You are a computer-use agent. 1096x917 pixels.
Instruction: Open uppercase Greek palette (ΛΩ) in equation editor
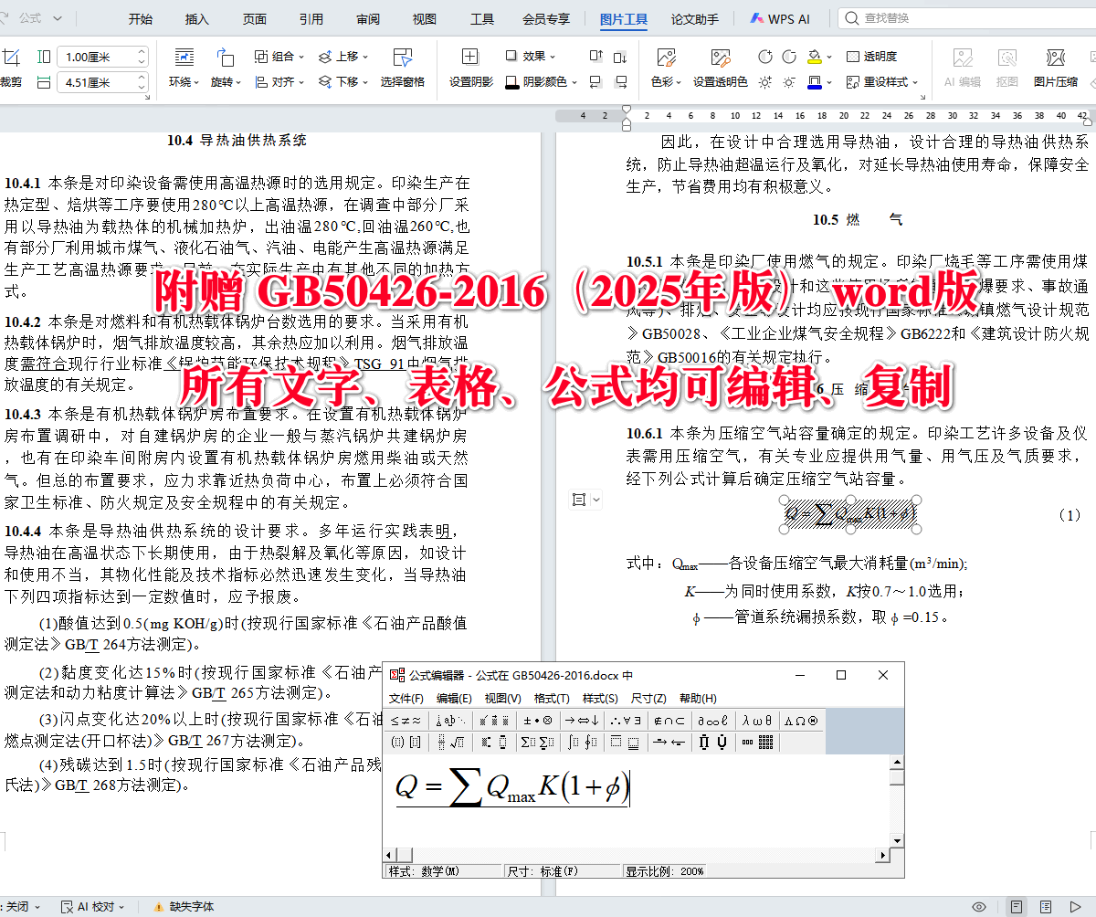[x=801, y=721]
